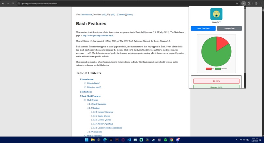Open Discord from the taskbar

(178, 140)
